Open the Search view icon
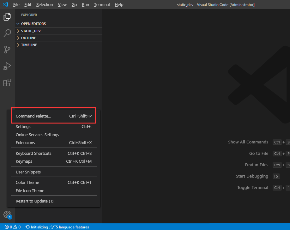The width and height of the screenshot is (290, 230). click(x=7, y=33)
